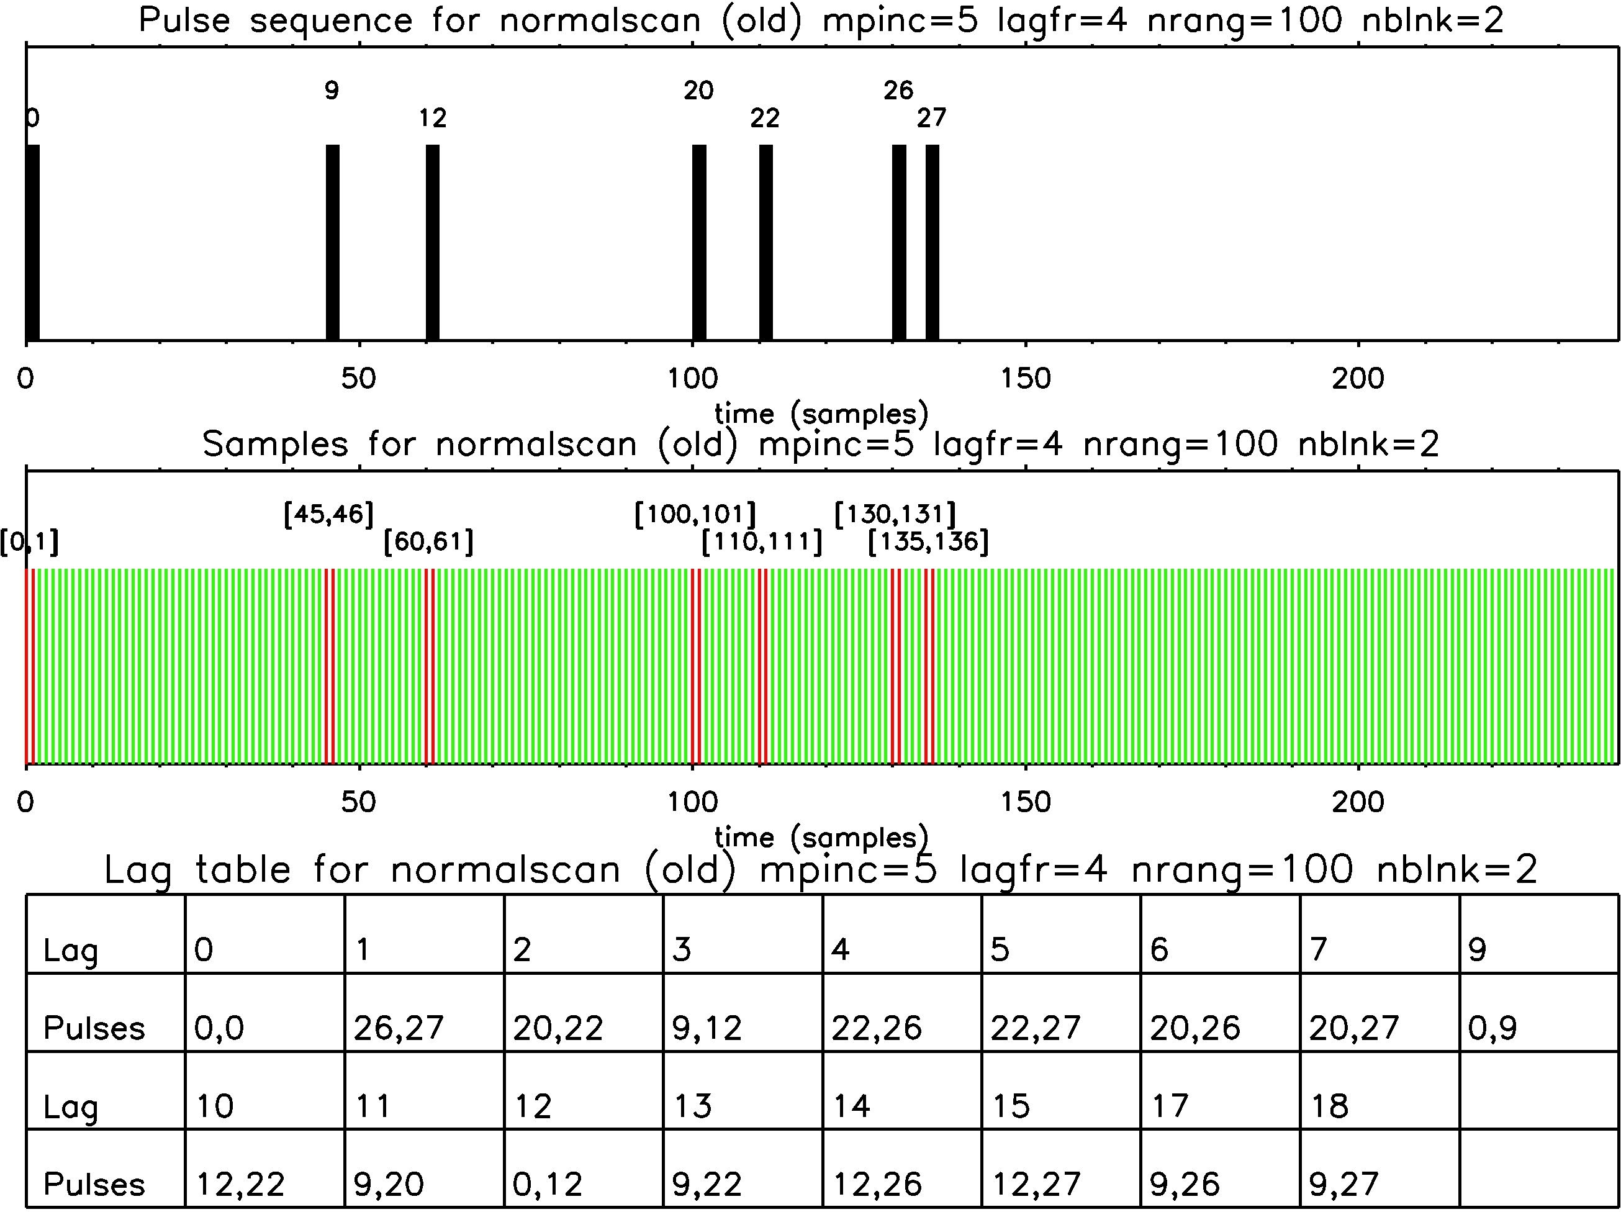Click the Lag table title text
Screen dimensions: 1621x1212
point(821,870)
